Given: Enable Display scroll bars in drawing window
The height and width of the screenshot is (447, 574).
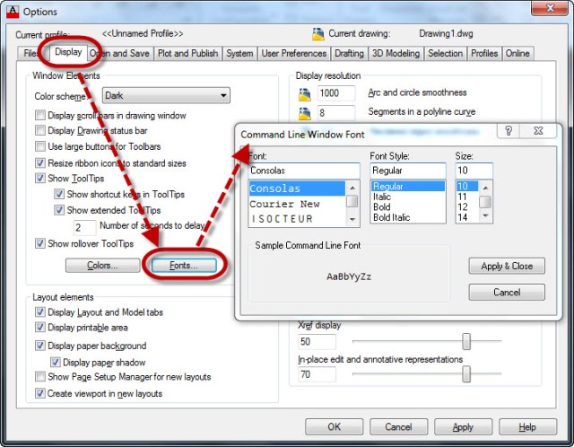Looking at the screenshot, I should click(x=40, y=115).
